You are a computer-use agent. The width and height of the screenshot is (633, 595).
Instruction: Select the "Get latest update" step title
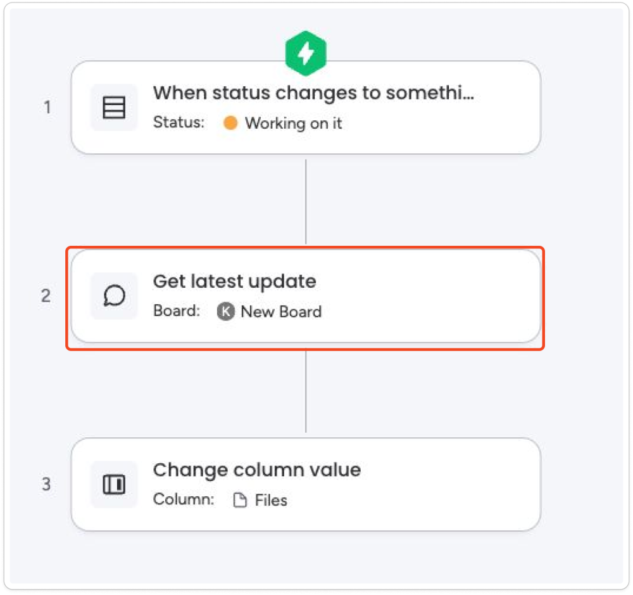(234, 281)
